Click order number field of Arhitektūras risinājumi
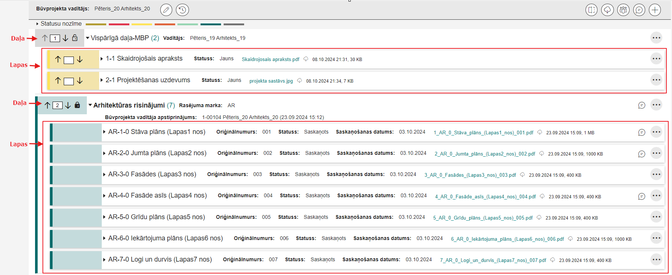This screenshot has width=672, height=275. tap(57, 105)
